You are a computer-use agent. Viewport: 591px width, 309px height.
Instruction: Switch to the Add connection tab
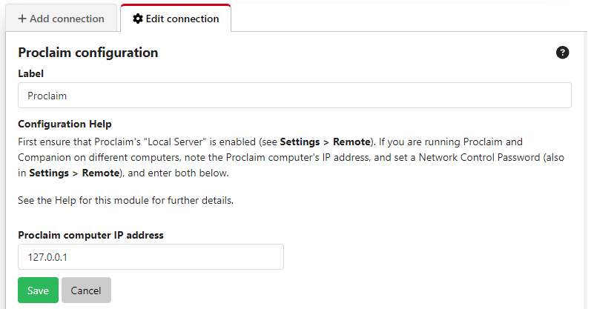click(61, 19)
